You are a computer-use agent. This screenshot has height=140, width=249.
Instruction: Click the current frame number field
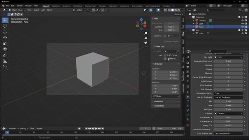coord(145,128)
